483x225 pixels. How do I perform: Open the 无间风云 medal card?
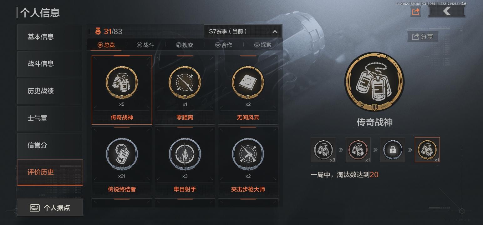pos(248,90)
